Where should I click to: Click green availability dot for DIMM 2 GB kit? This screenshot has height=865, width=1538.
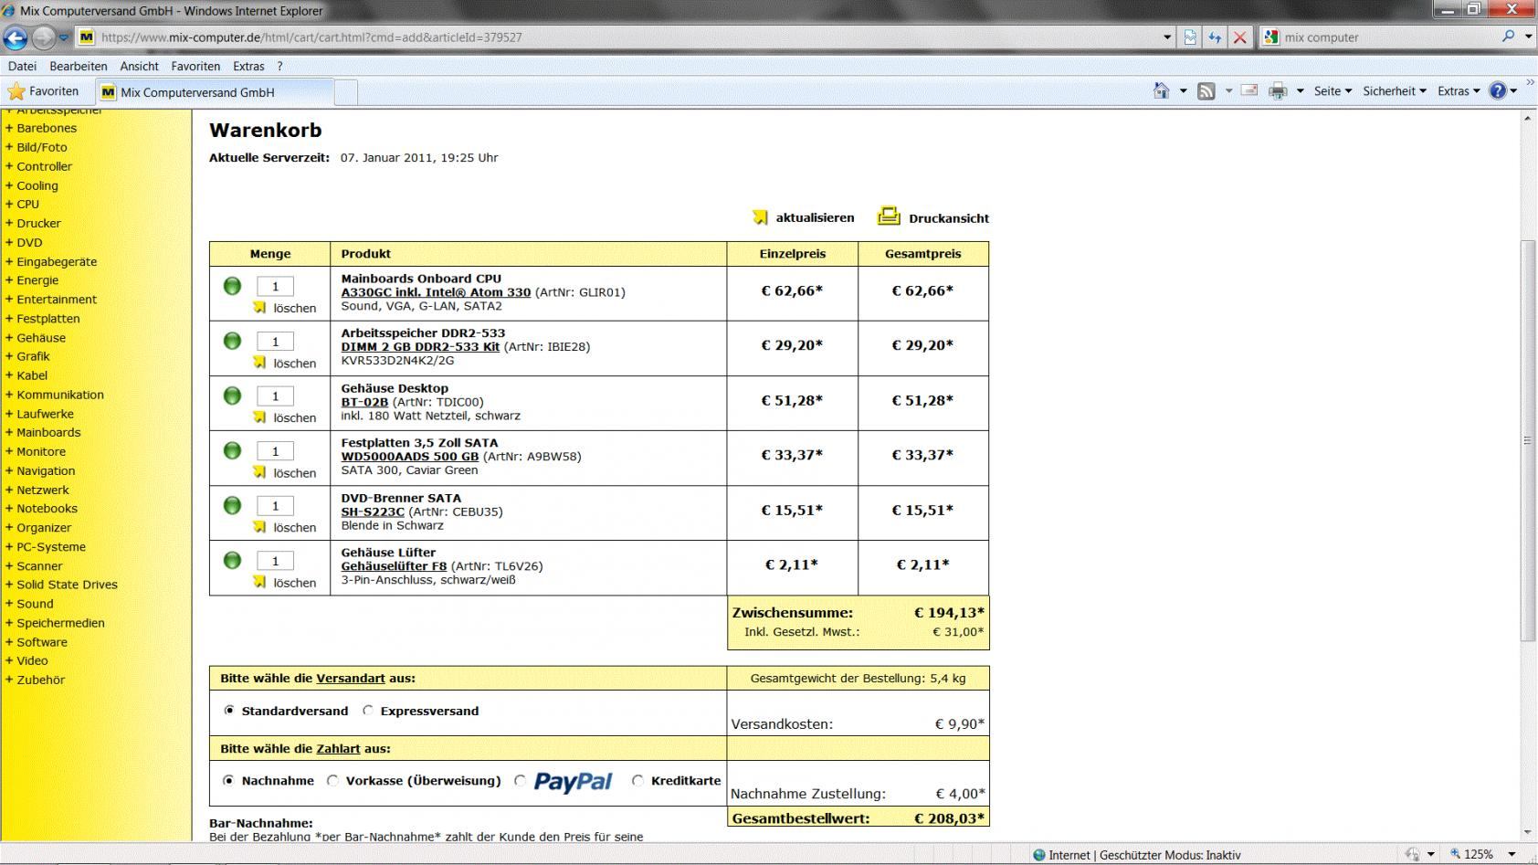[x=232, y=341]
